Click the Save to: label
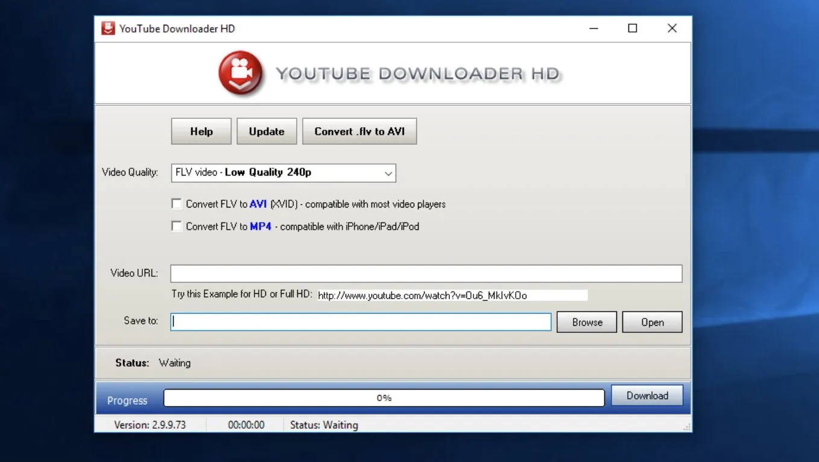 pyautogui.click(x=141, y=321)
